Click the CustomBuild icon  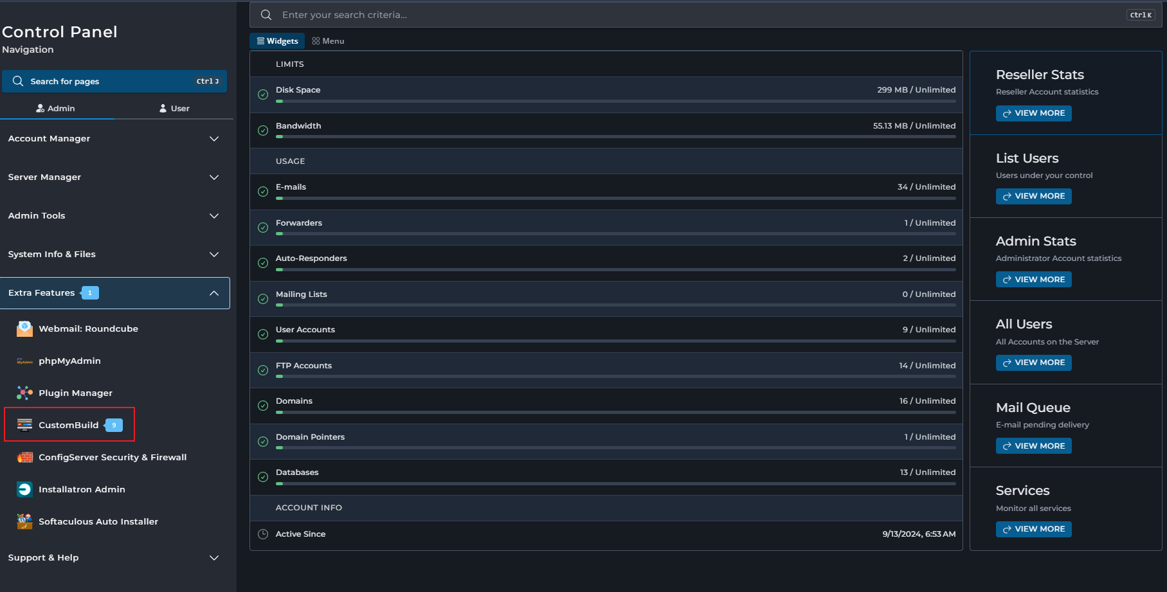coord(24,425)
